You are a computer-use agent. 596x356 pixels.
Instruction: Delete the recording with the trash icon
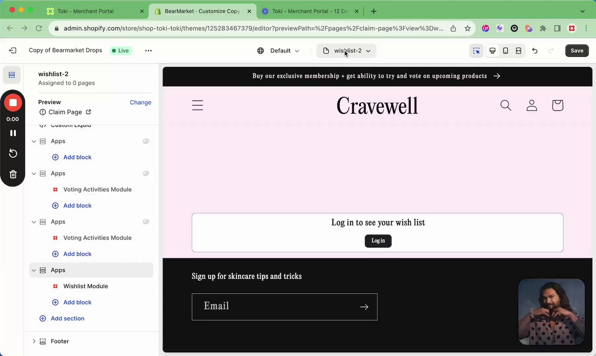13,174
